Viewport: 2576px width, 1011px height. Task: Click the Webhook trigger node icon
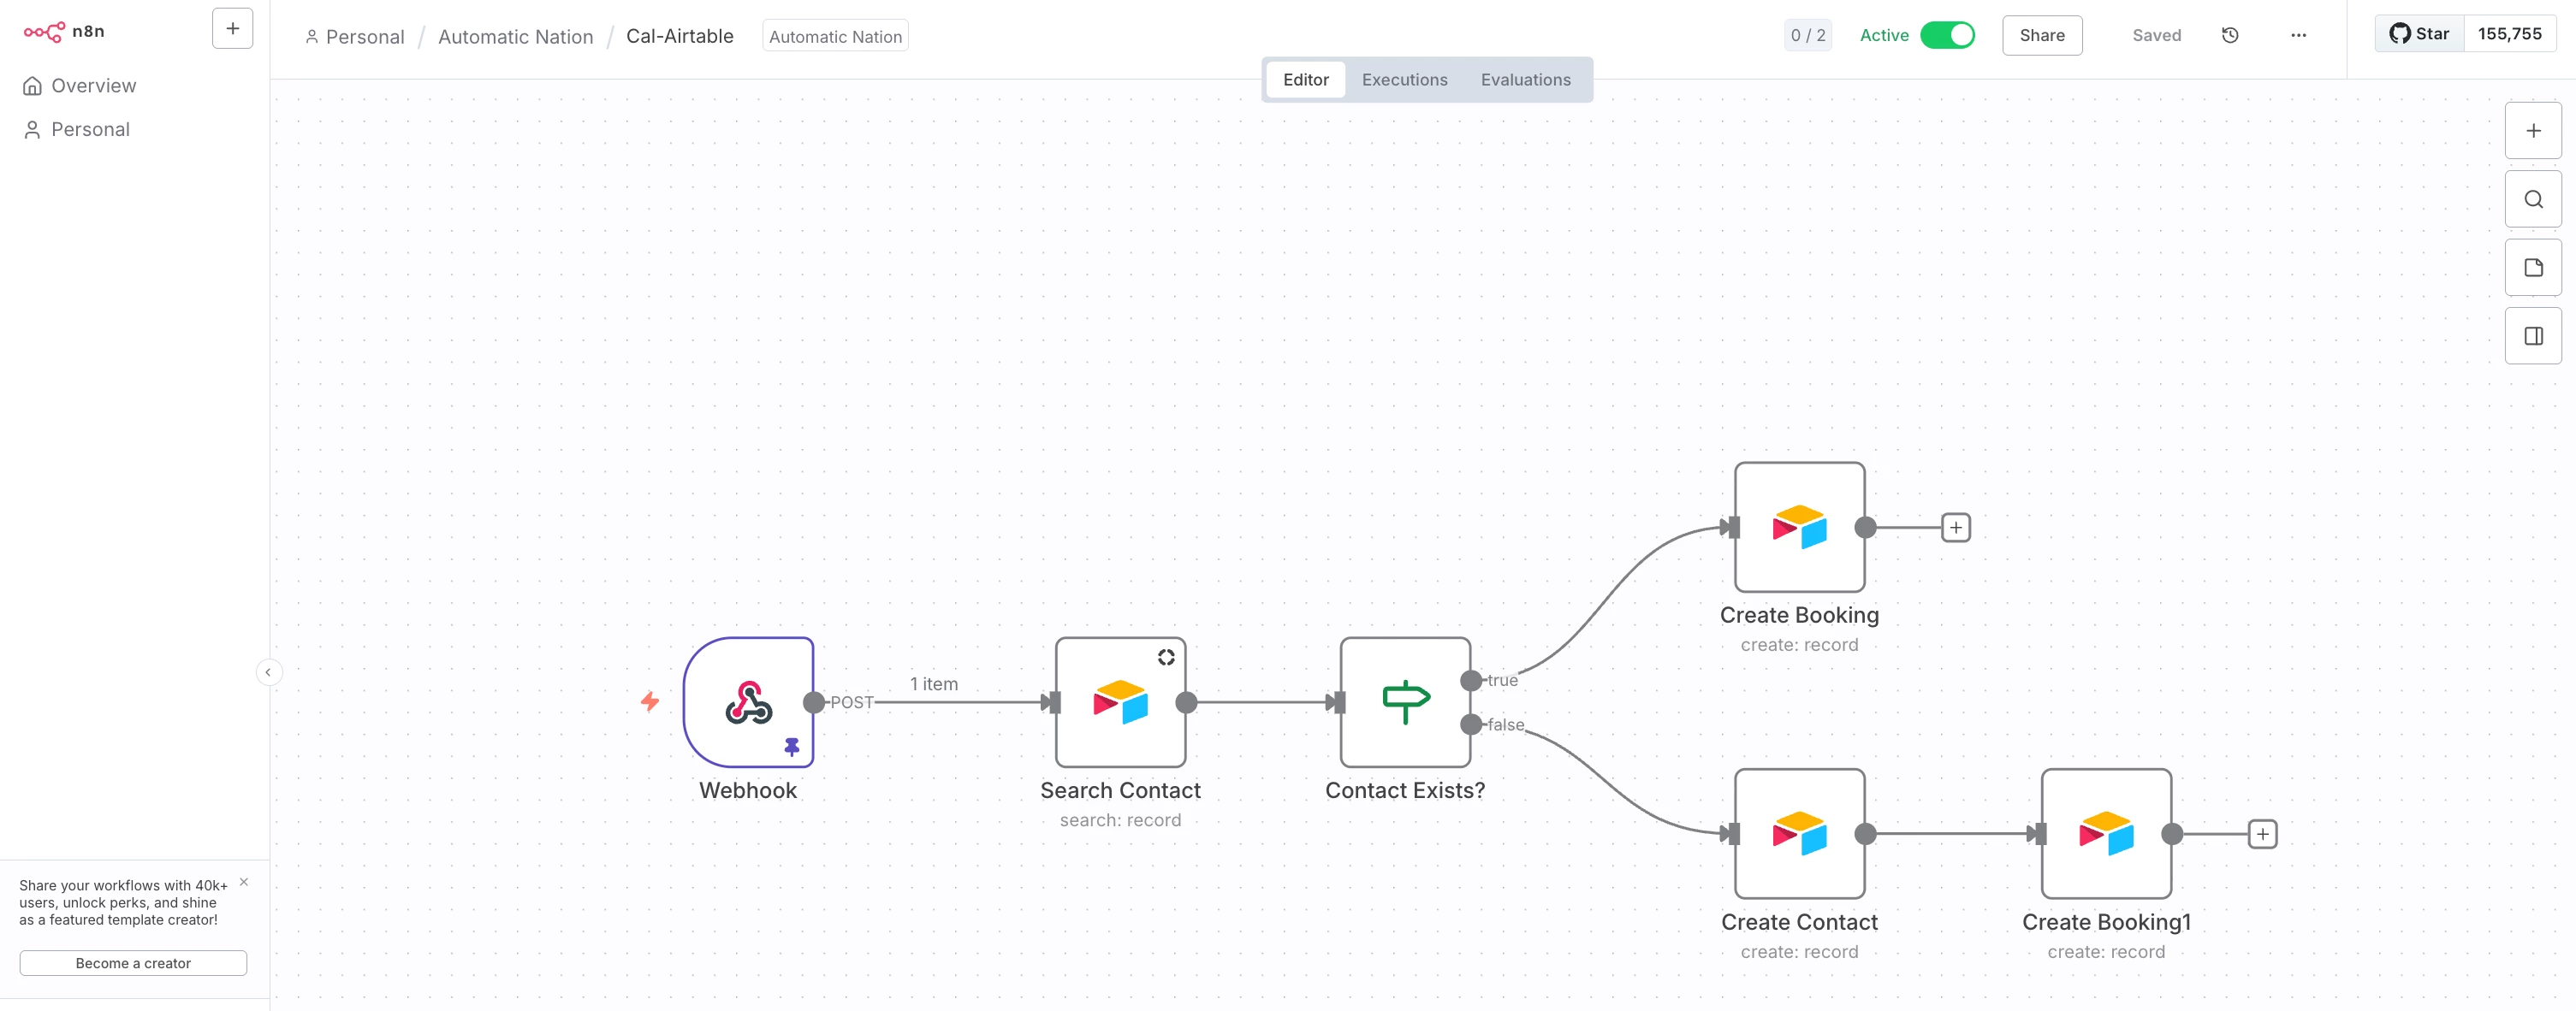click(748, 702)
